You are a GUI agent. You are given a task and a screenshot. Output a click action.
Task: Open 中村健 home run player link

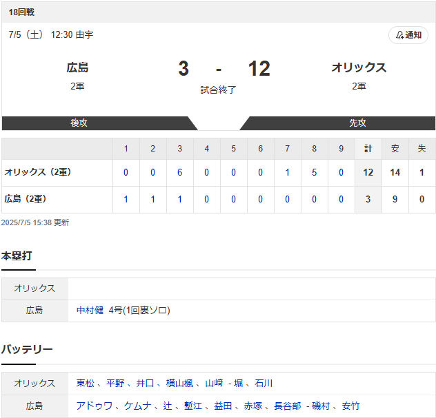[x=90, y=310]
